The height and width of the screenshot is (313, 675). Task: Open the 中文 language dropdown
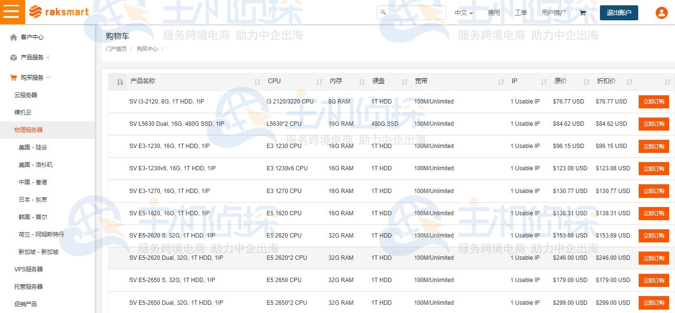[463, 13]
